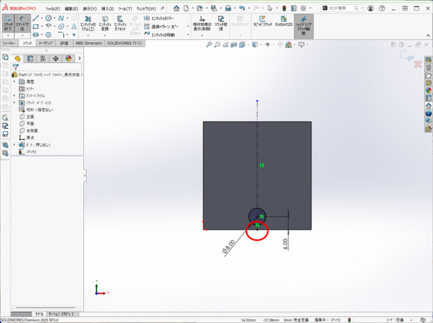Switch to the 評価 (Evaluate) tab

64,43
